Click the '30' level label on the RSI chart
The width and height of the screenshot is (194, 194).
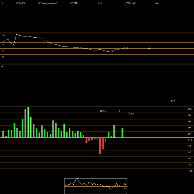pos(3,57)
